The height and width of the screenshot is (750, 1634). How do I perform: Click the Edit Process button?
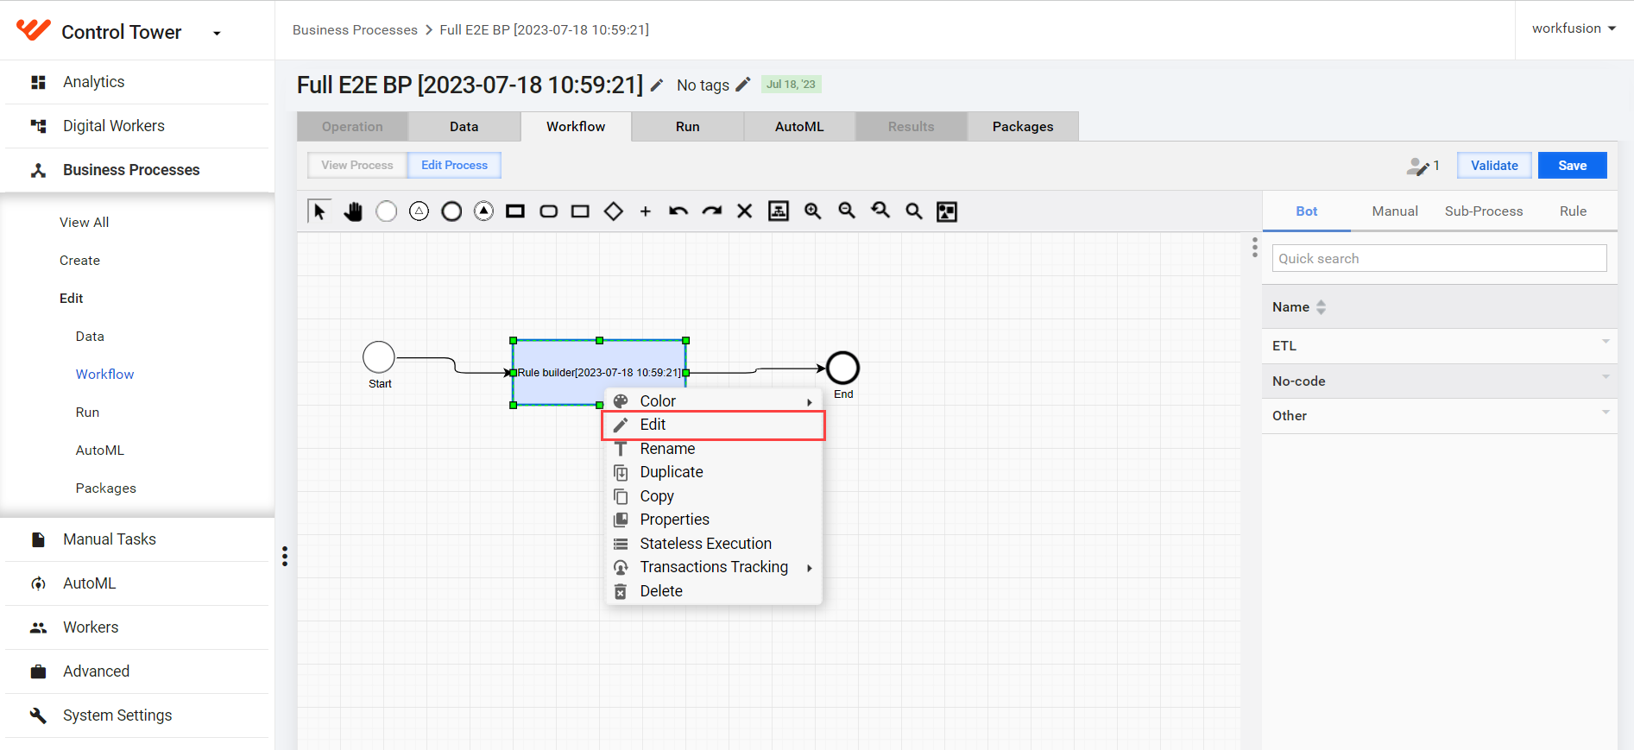(x=454, y=165)
